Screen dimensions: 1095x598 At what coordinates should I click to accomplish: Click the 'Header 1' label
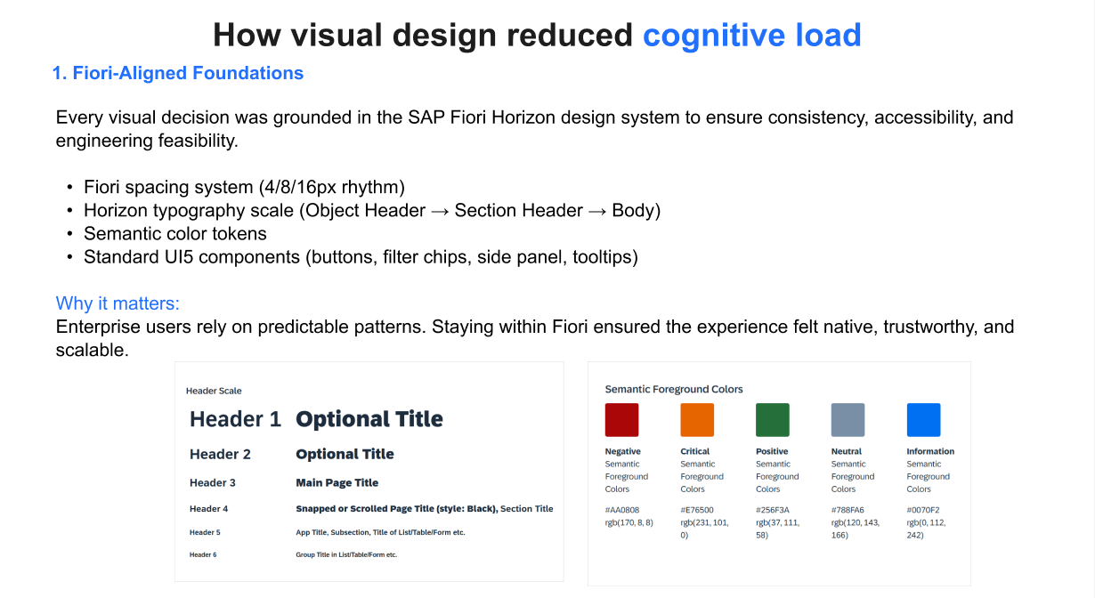[x=235, y=419]
